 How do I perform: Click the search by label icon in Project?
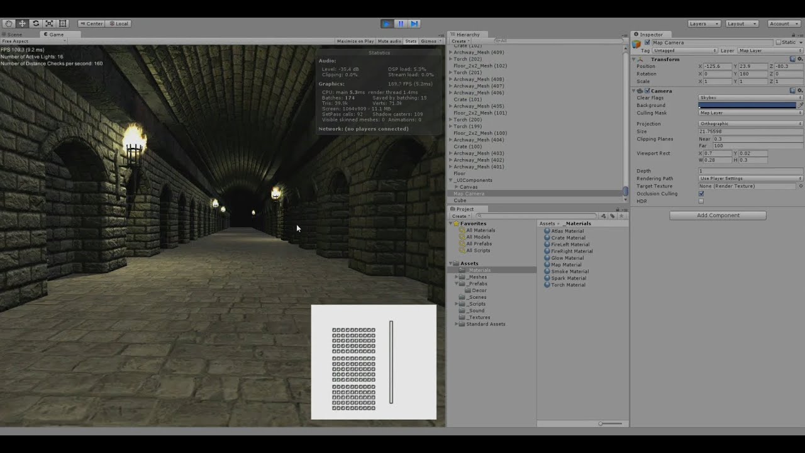612,216
